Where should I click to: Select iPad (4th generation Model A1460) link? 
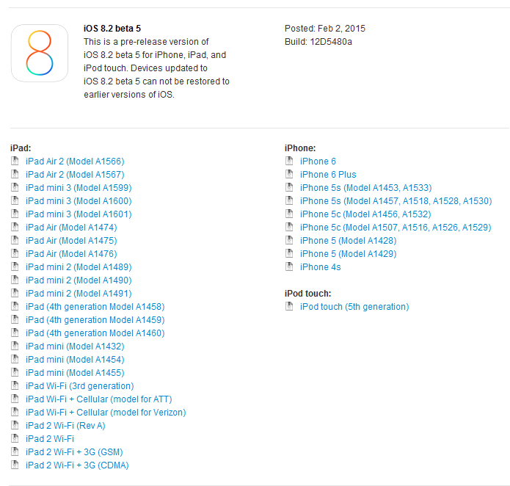point(95,333)
